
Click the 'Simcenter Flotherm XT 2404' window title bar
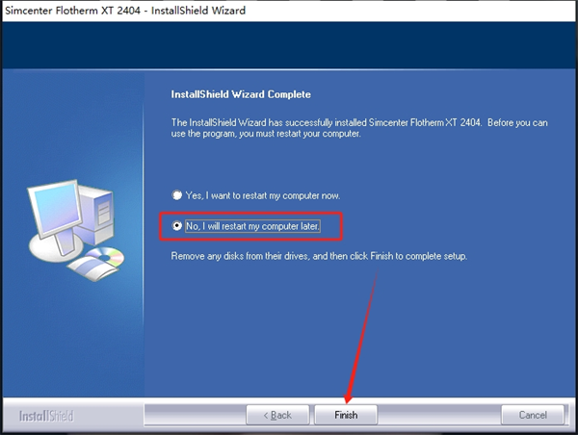pos(125,11)
